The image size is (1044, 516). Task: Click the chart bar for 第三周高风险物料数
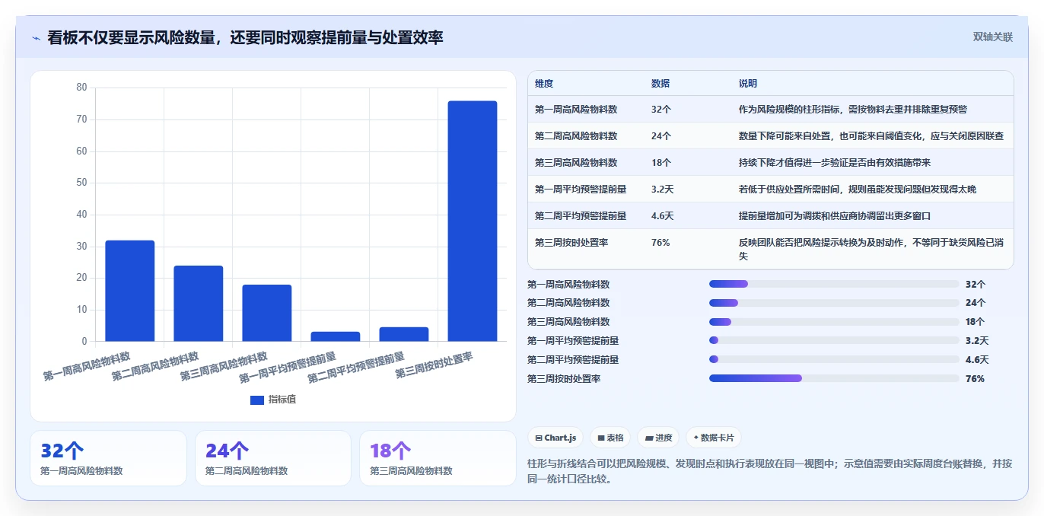[x=267, y=313]
